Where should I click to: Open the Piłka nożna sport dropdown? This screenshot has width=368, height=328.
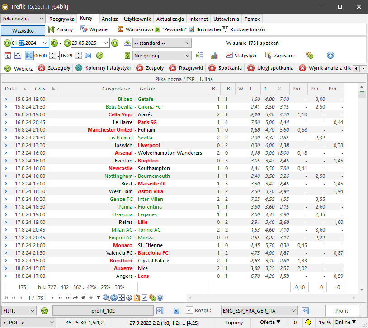pyautogui.click(x=23, y=19)
